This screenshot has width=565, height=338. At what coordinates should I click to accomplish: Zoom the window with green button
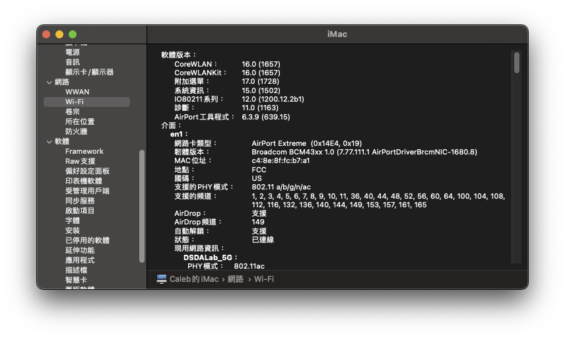pyautogui.click(x=73, y=34)
